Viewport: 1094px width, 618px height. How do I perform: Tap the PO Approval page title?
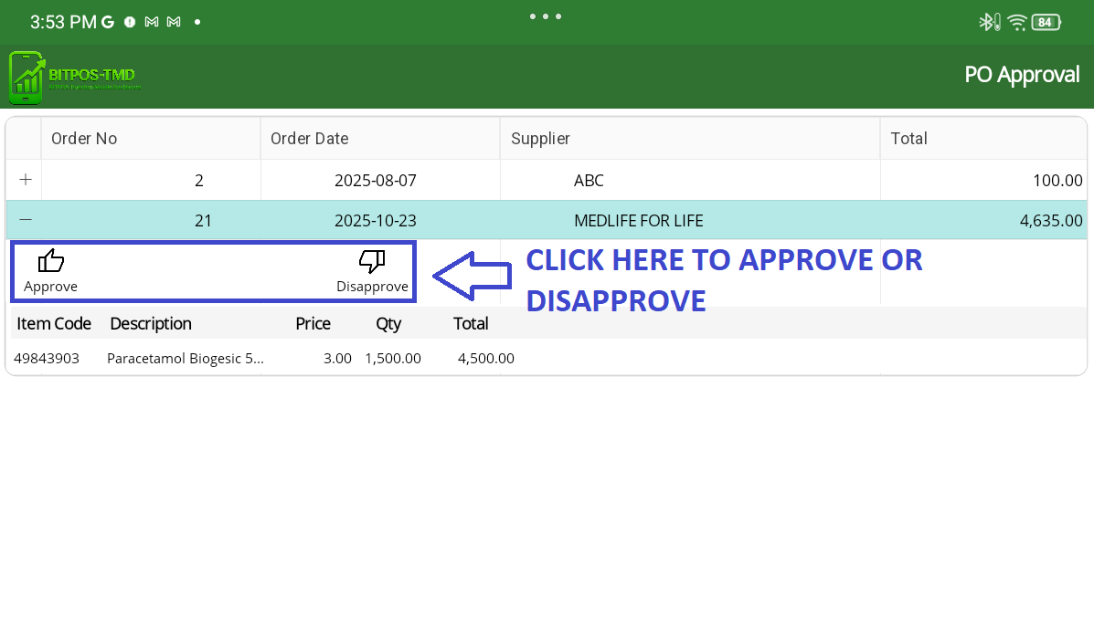1022,75
